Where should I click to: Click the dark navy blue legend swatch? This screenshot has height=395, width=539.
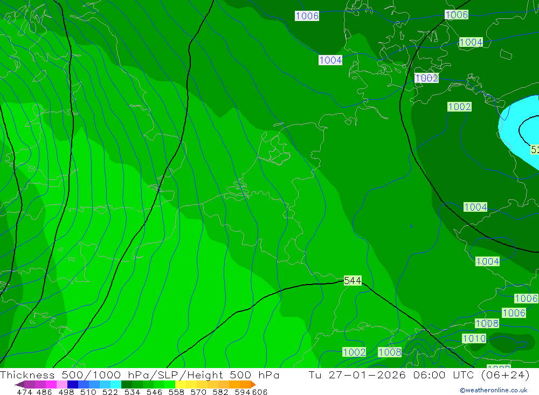73,384
